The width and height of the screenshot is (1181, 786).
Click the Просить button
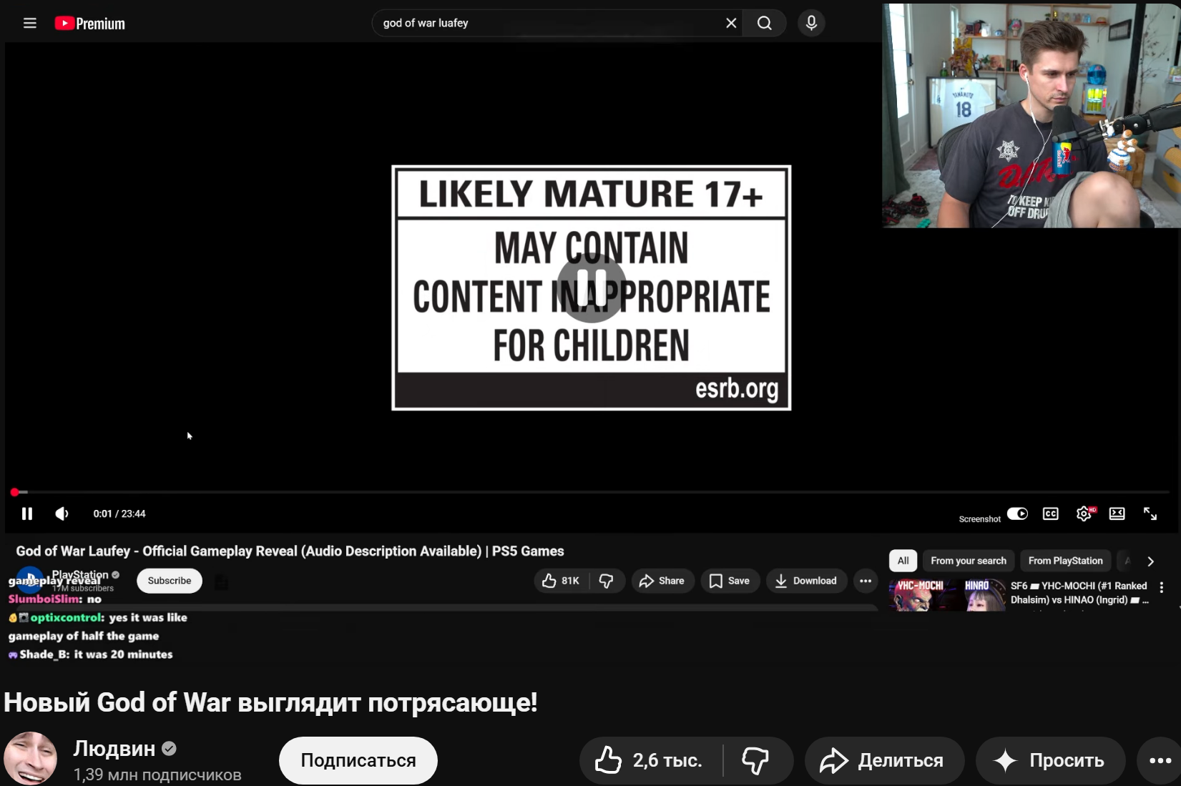[x=1050, y=760]
